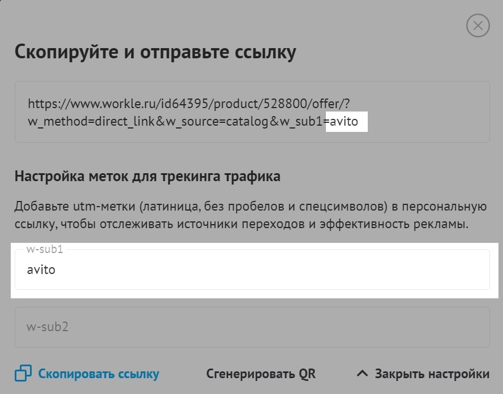Viewport: 503px width, 394px height.
Task: Click the utm-метки description paragraph
Action: 251,215
